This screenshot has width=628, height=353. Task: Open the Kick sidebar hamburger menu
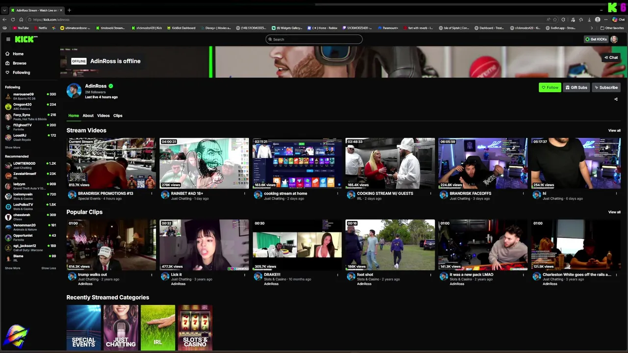[x=8, y=39]
